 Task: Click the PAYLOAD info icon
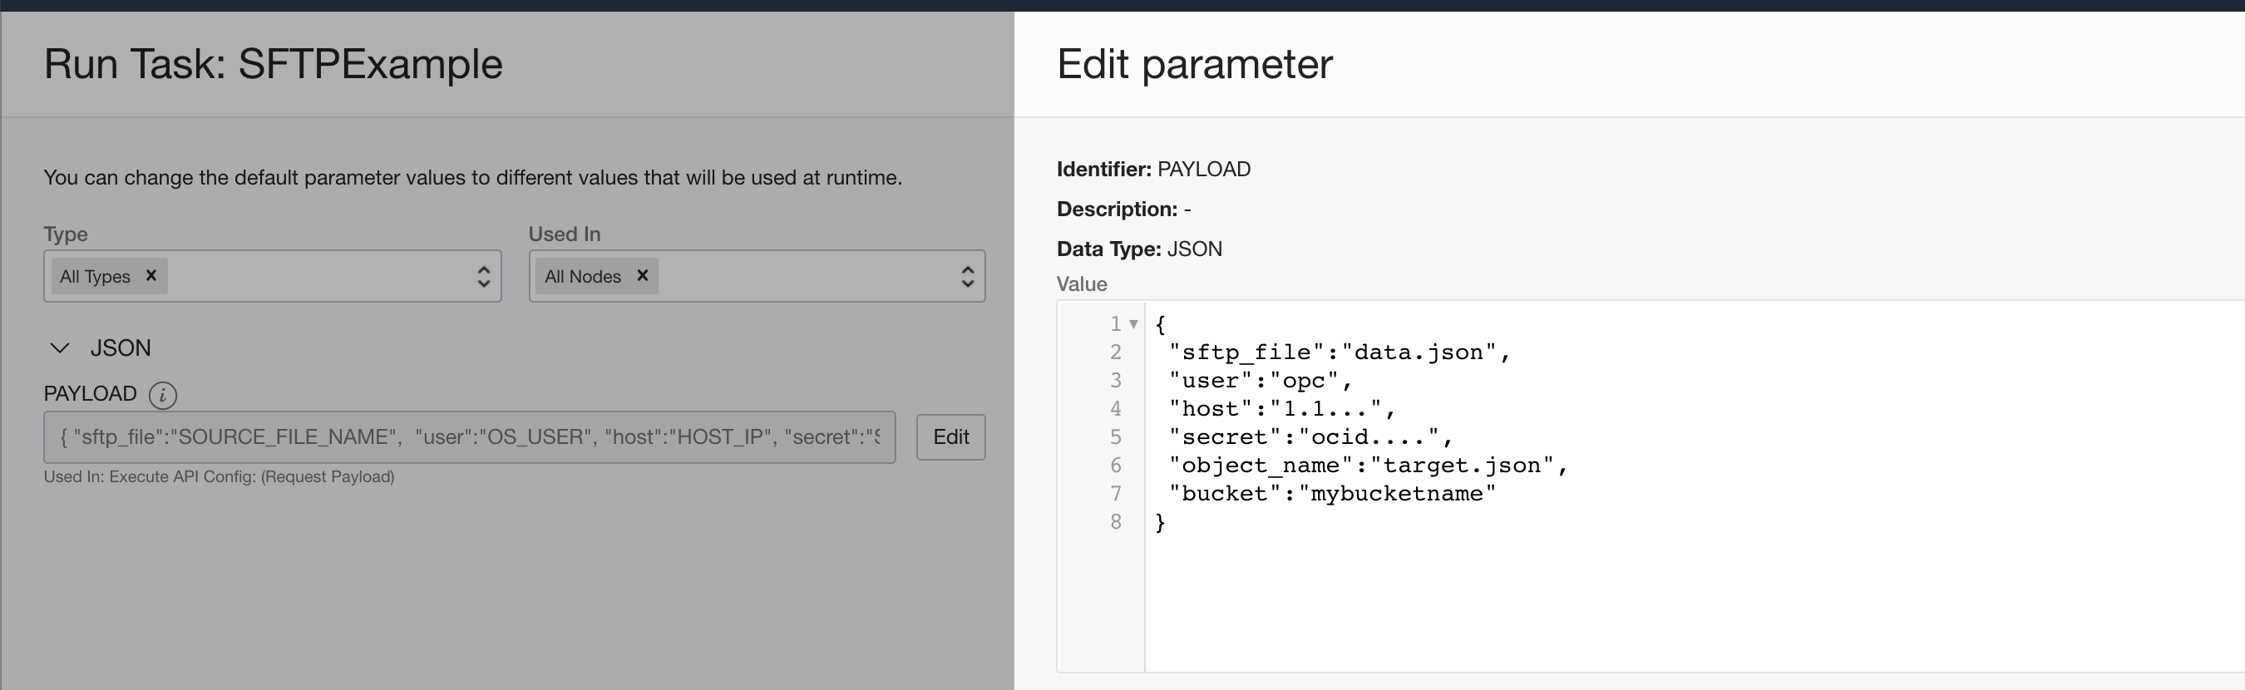(163, 396)
